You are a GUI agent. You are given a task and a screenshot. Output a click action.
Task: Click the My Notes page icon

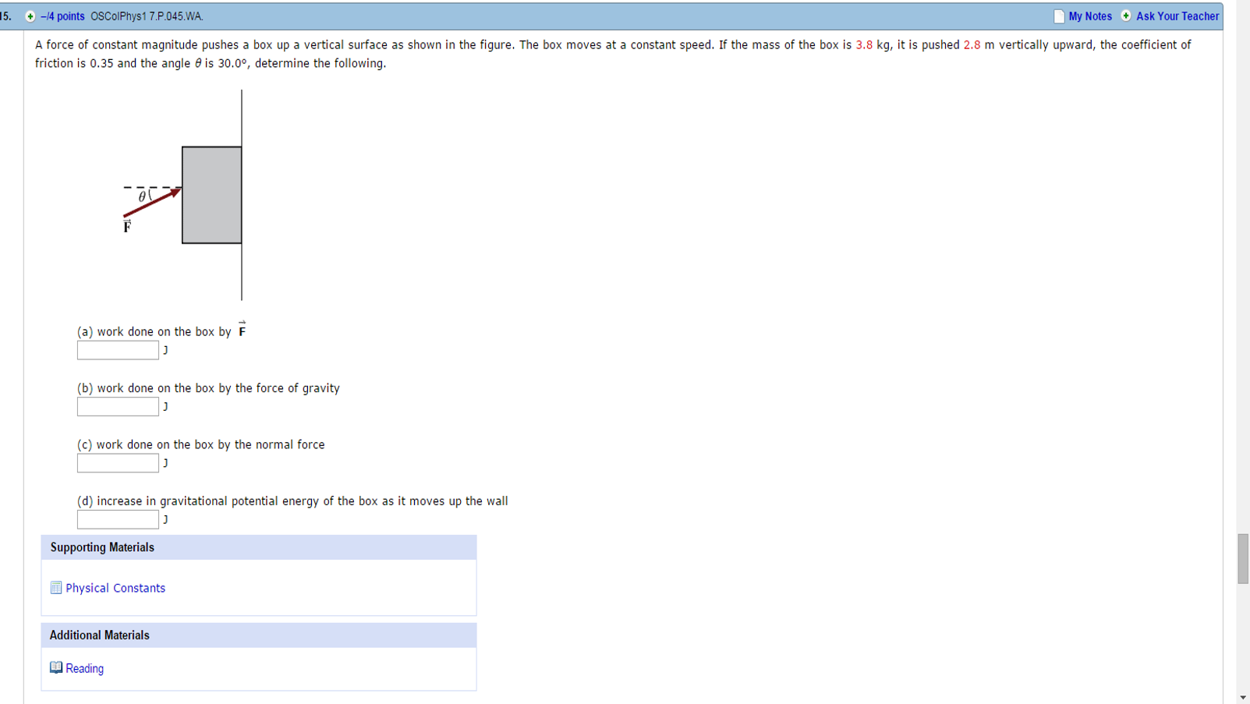point(1058,16)
